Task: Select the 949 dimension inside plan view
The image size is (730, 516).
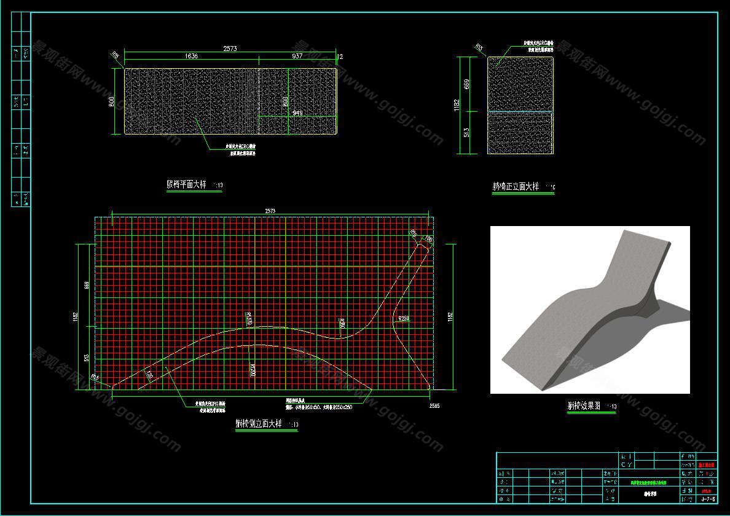Action: (297, 113)
